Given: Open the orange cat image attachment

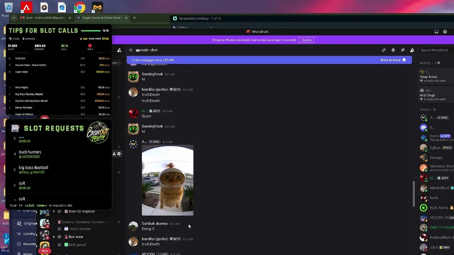Looking at the screenshot, I should pos(167,180).
